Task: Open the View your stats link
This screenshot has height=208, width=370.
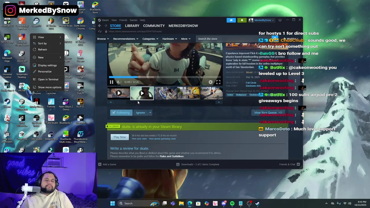Action: pos(139,139)
